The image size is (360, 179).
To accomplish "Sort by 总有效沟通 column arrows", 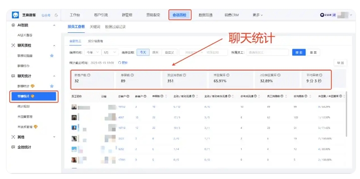I will 259,96.
